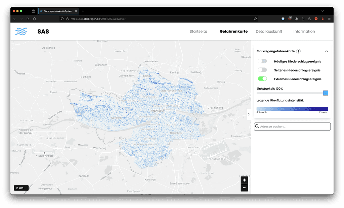The image size is (344, 208).
Task: Click the Neuburg an der Donau map label
Action: click(26, 131)
